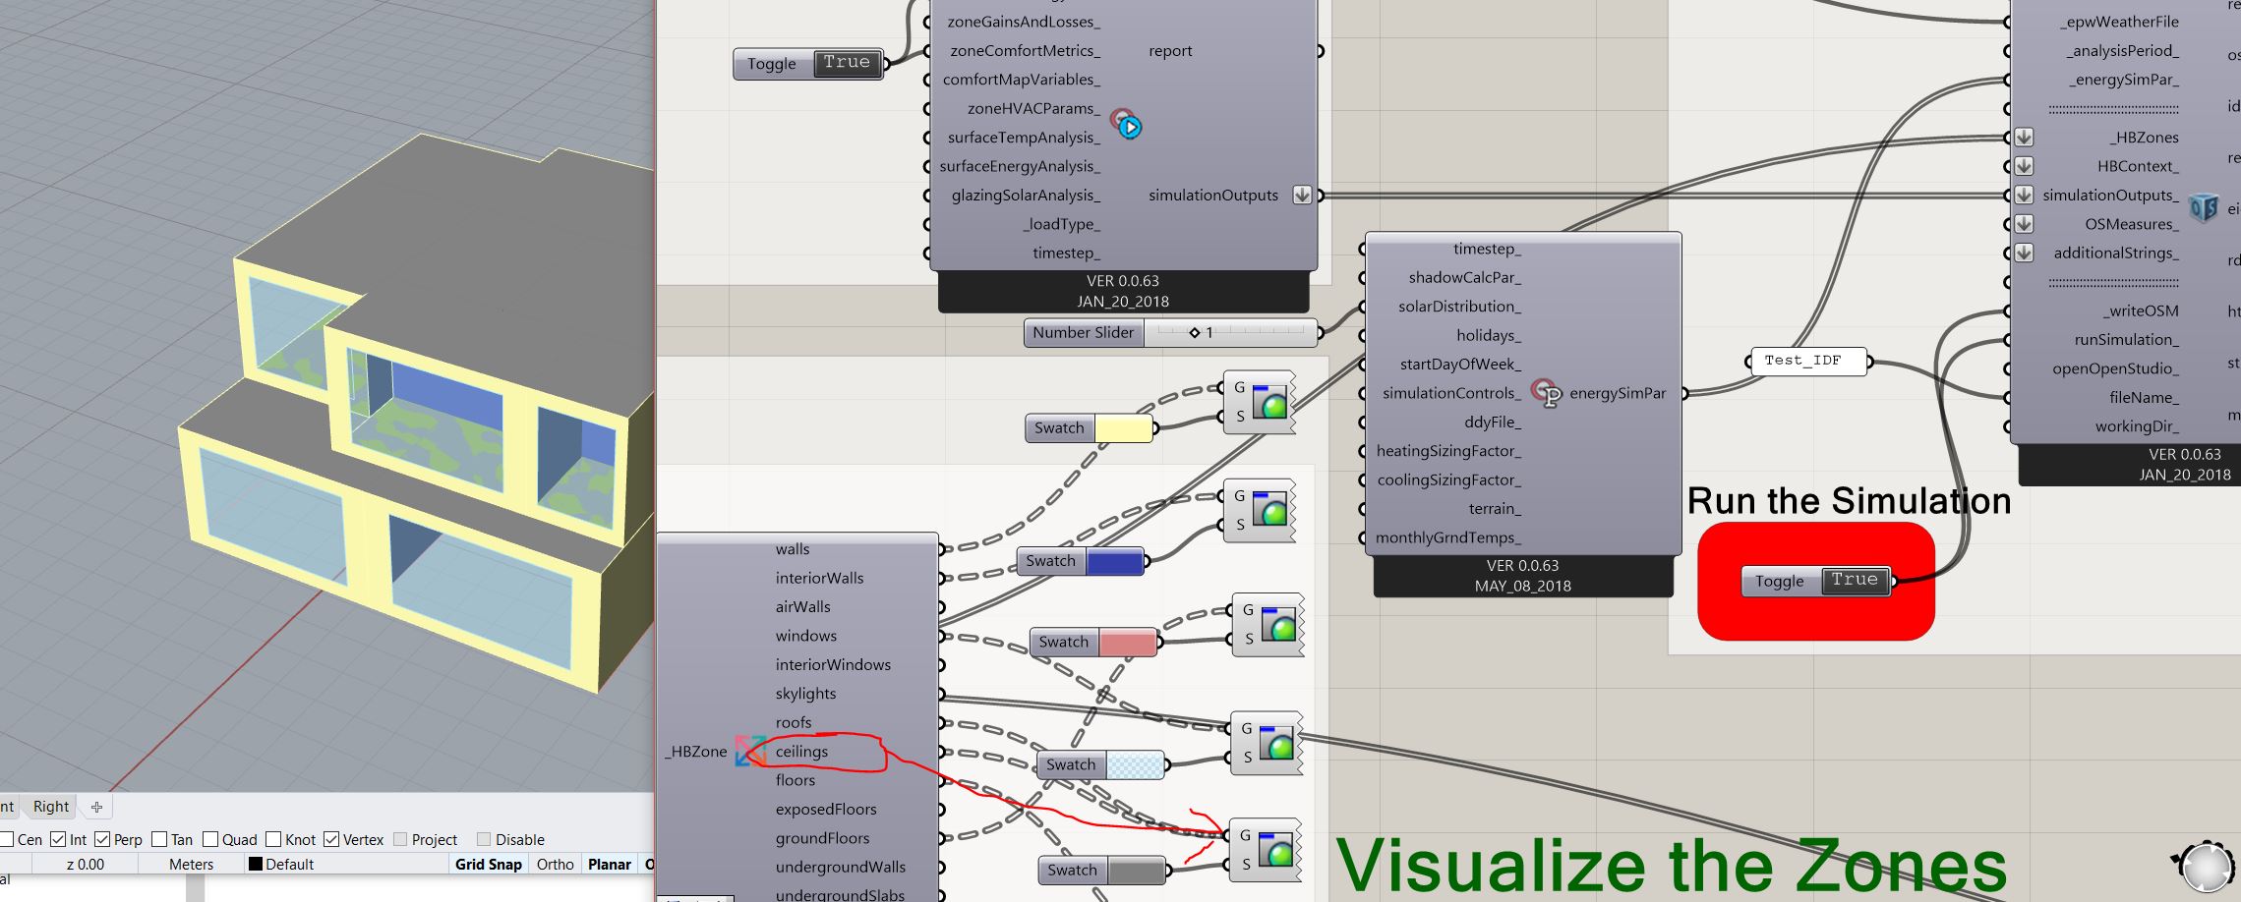
Task: Toggle Grid Snap in status bar
Action: pyautogui.click(x=488, y=865)
